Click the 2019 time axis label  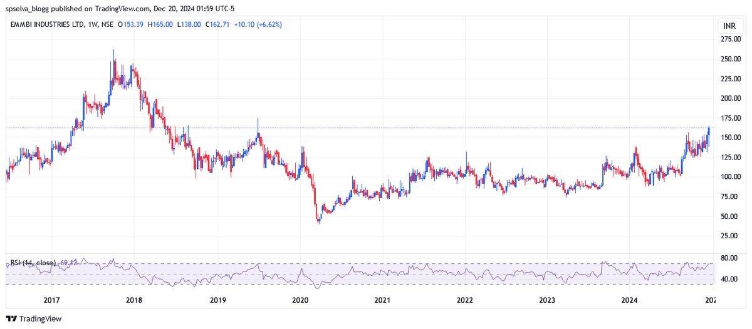tap(217, 300)
